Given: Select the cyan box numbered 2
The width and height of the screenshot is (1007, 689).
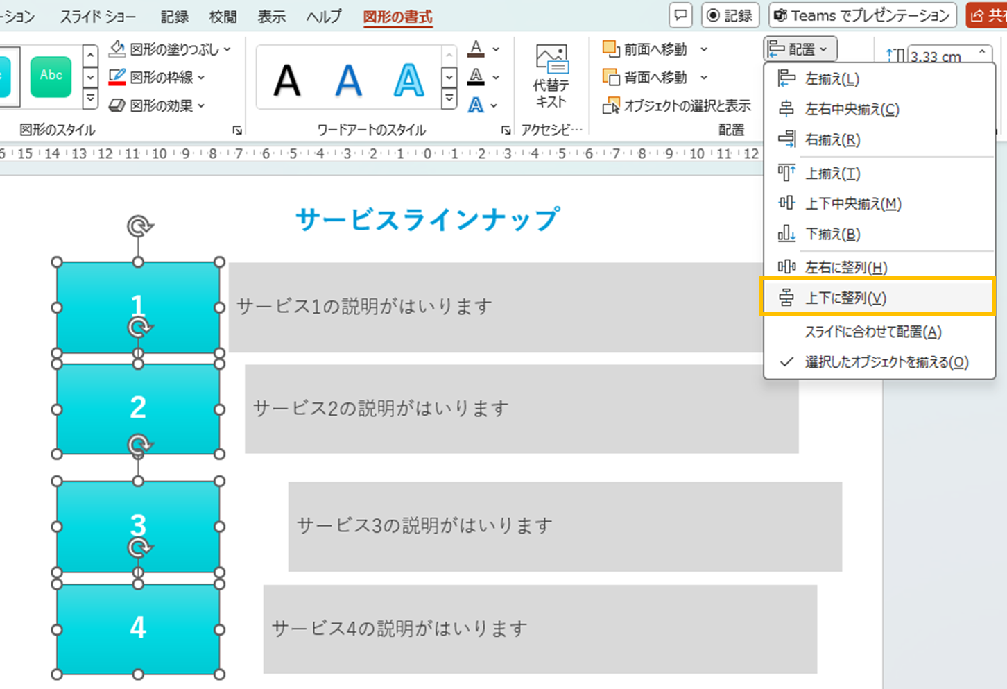Looking at the screenshot, I should (x=138, y=409).
